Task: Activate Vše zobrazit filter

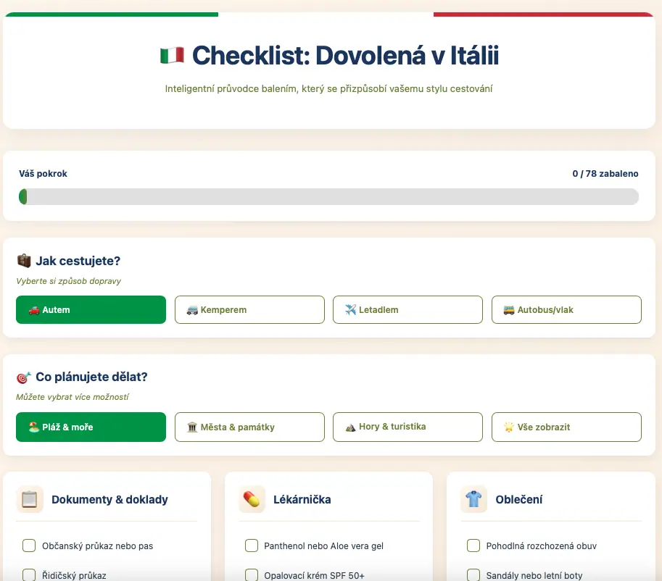Action: point(566,427)
